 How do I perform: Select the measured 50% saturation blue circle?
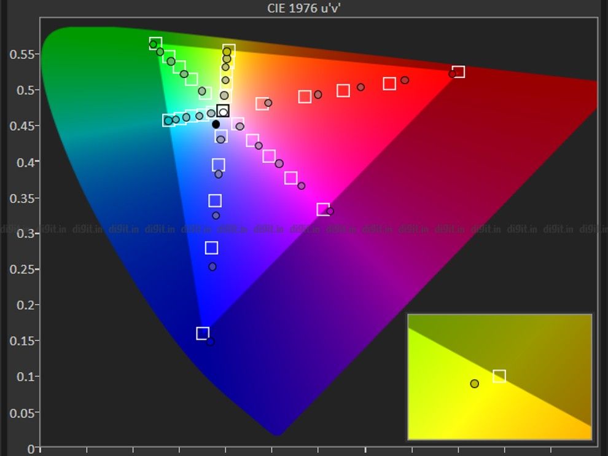pyautogui.click(x=216, y=215)
